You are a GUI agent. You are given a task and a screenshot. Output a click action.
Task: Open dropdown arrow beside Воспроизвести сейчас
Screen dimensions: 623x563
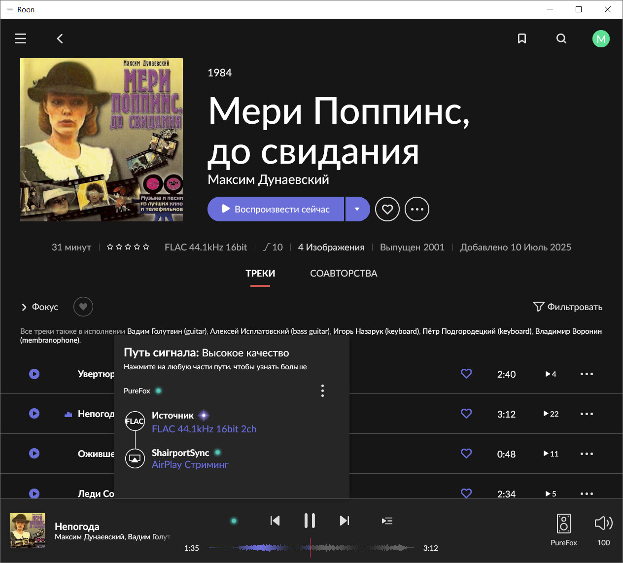(x=357, y=209)
